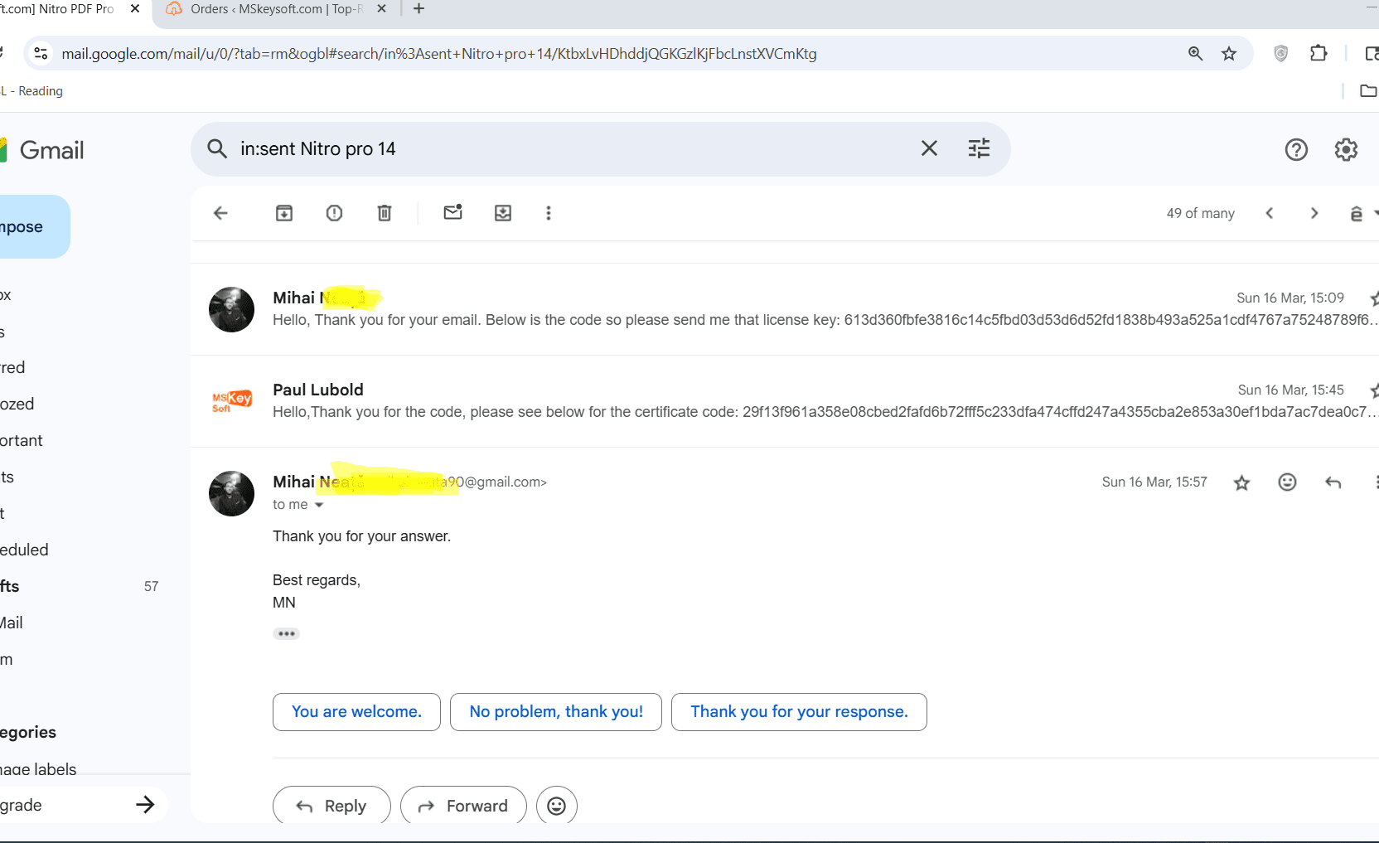Image resolution: width=1379 pixels, height=843 pixels.
Task: Report this conversation as spam
Action: [x=334, y=213]
